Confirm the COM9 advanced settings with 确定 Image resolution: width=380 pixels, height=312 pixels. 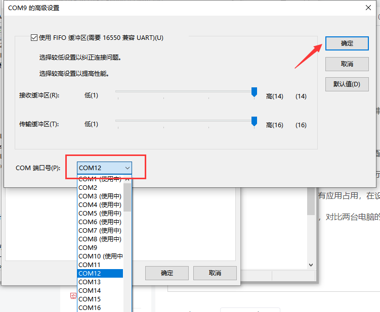[x=347, y=43]
